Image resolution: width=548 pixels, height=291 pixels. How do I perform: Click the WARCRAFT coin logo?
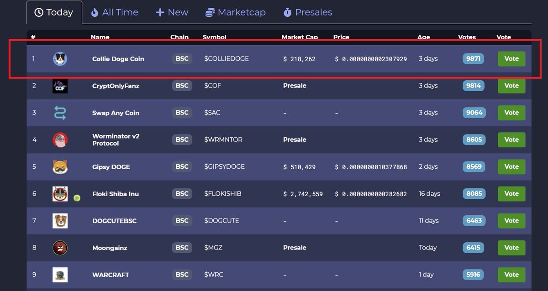[60, 275]
